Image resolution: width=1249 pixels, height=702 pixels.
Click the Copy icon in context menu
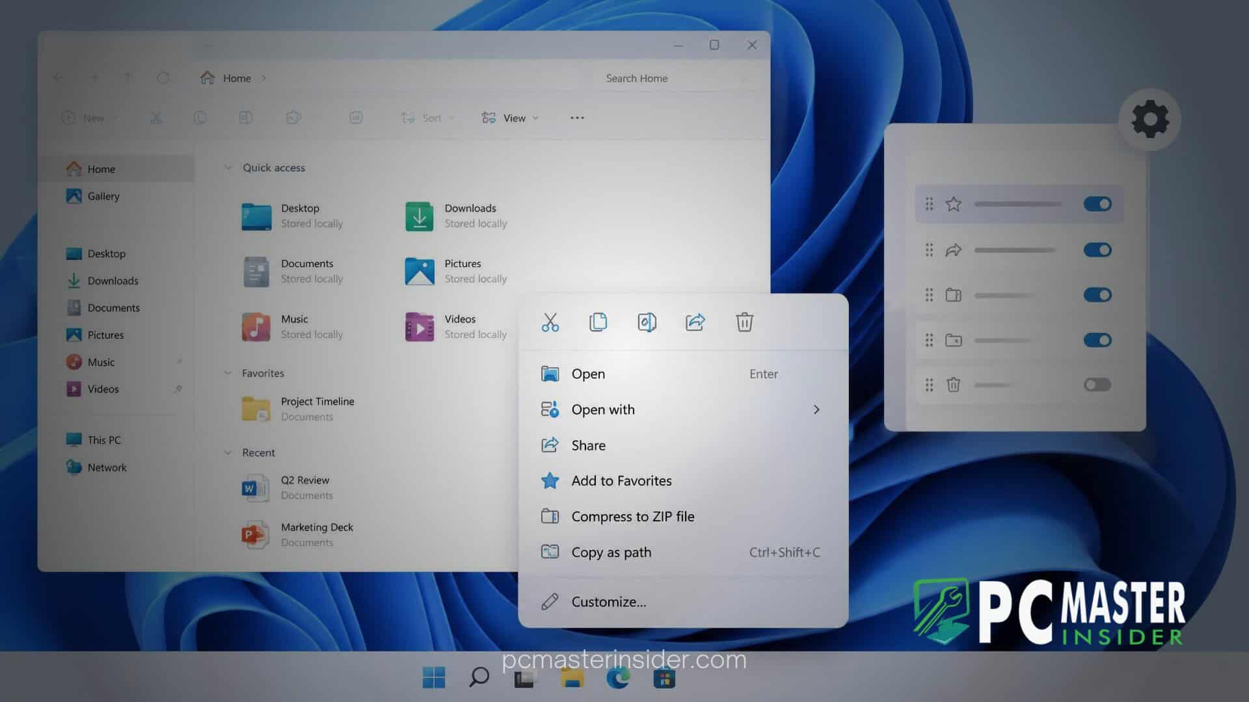click(x=598, y=322)
